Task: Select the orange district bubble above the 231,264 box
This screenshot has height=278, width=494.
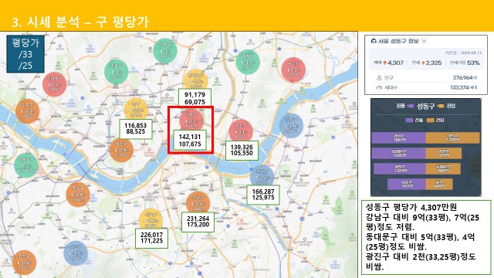Action: [x=198, y=202]
